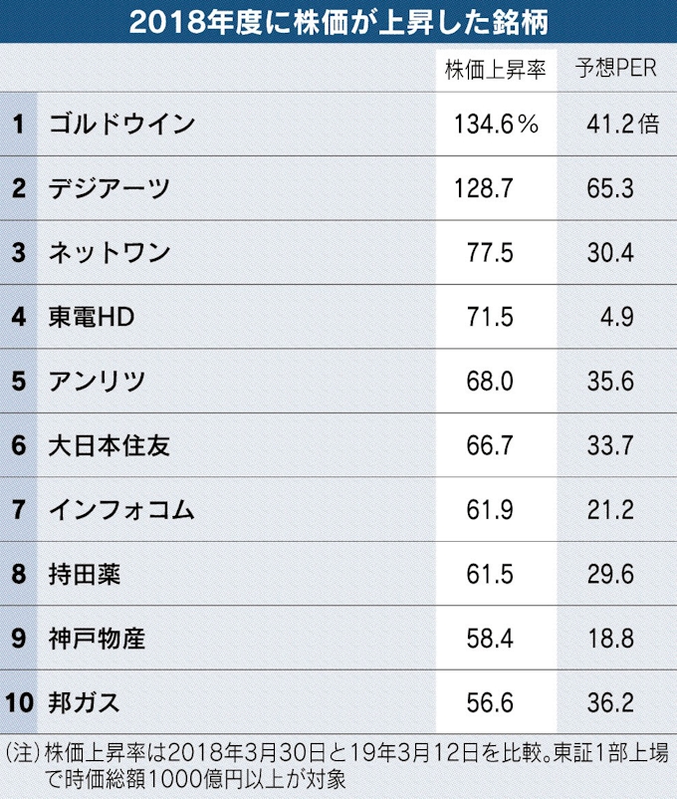Screen dimensions: 677x799
Task: Select the アンリツ company name
Action: pos(98,381)
